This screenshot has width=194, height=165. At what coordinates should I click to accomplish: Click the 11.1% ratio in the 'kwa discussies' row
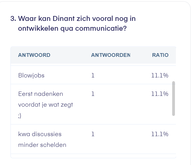pyautogui.click(x=160, y=134)
